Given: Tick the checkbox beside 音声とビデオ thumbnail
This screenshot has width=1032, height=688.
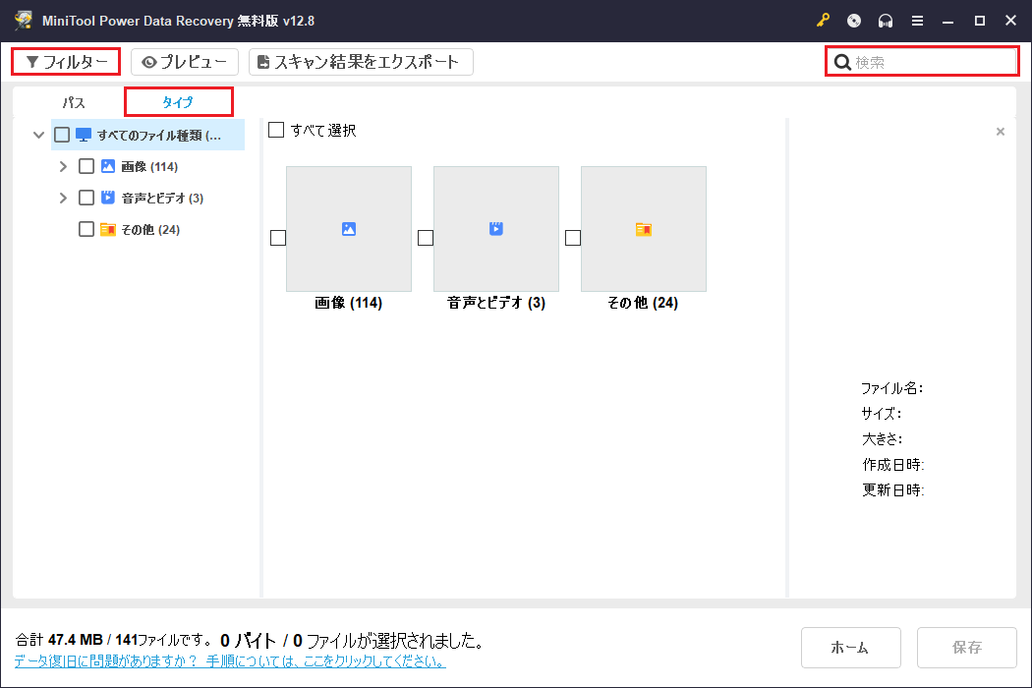Looking at the screenshot, I should click(x=426, y=238).
